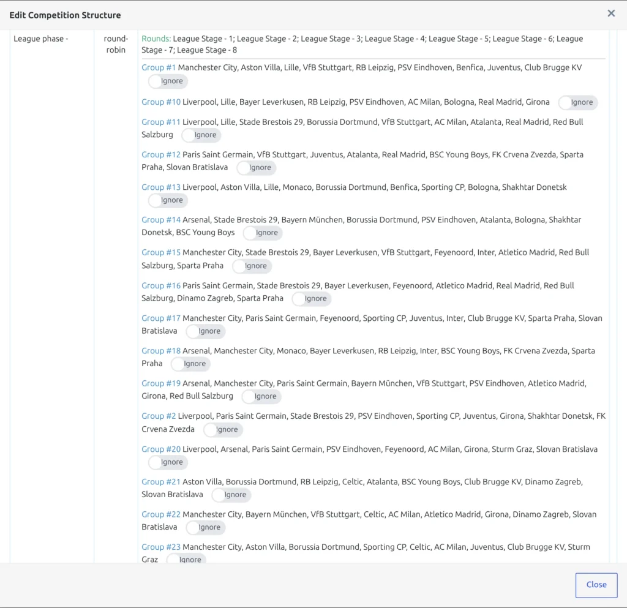
Task: Open the Group #13 link
Action: pos(161,187)
